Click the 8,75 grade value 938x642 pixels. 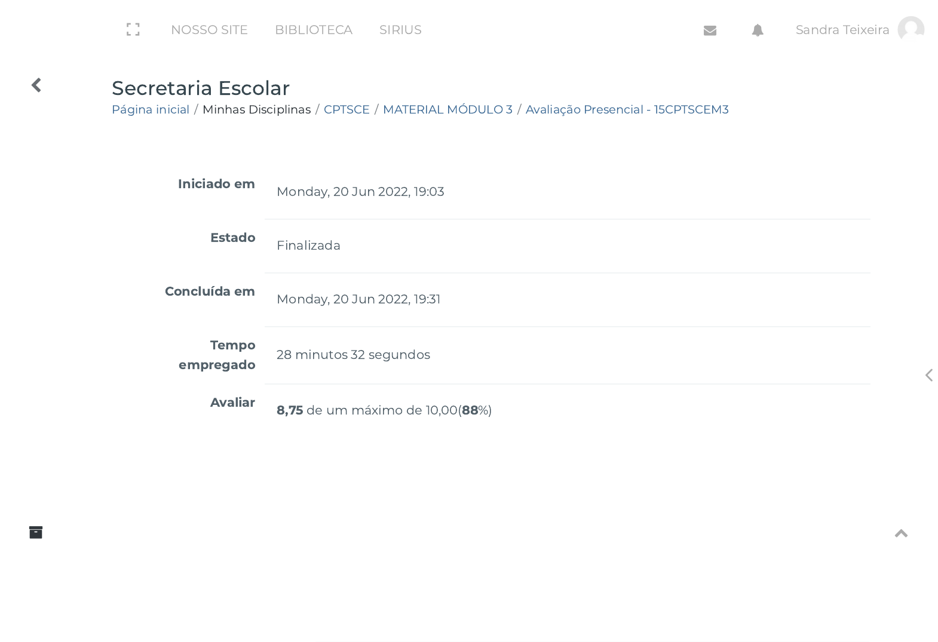[x=290, y=410]
